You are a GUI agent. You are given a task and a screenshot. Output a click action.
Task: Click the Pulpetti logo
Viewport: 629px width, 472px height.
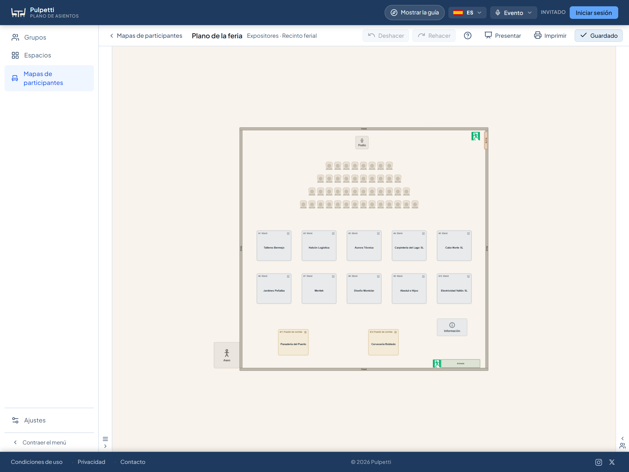coord(45,13)
